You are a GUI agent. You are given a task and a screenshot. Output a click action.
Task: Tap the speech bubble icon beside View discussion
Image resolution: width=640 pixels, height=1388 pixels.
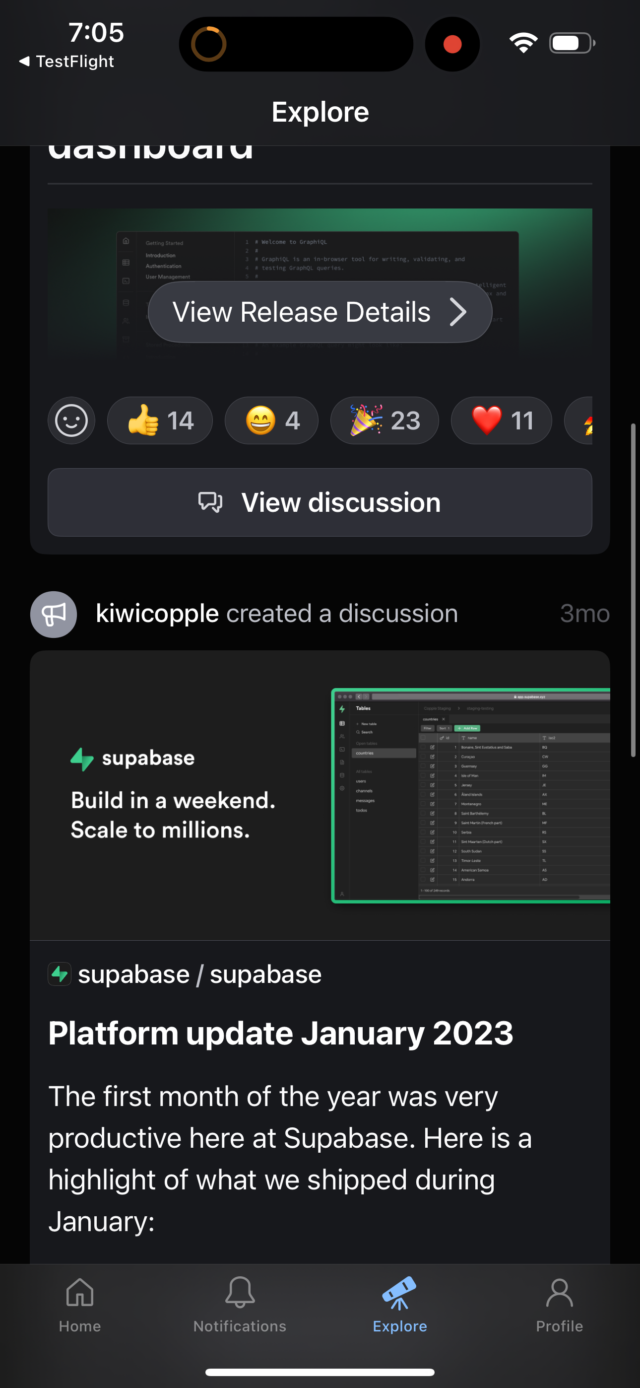211,502
